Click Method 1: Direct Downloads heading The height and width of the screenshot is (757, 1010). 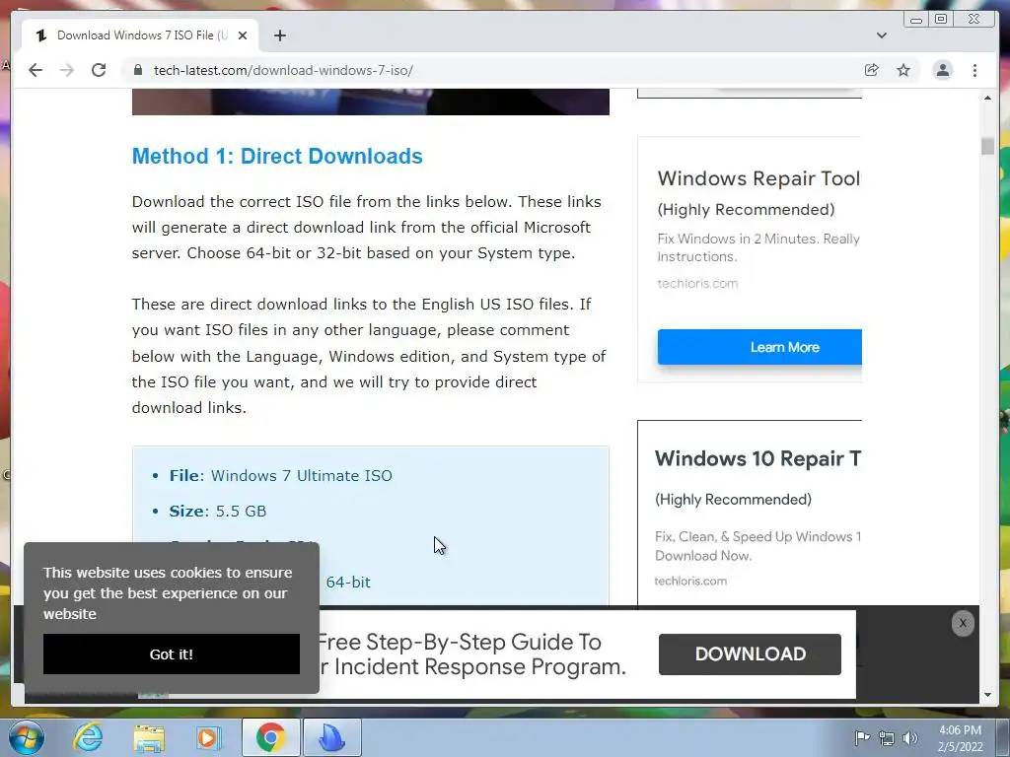pos(277,157)
